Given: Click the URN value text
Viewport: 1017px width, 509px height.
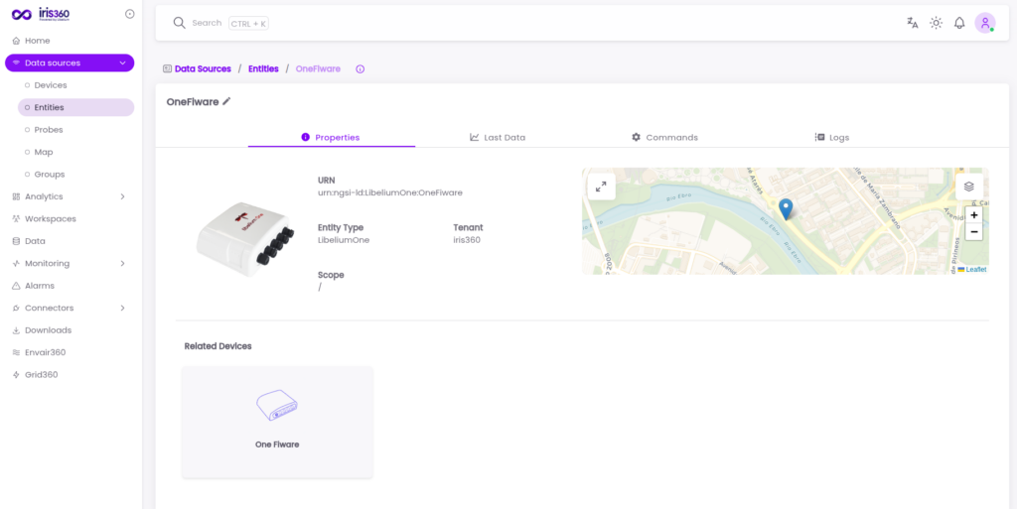Looking at the screenshot, I should (389, 192).
